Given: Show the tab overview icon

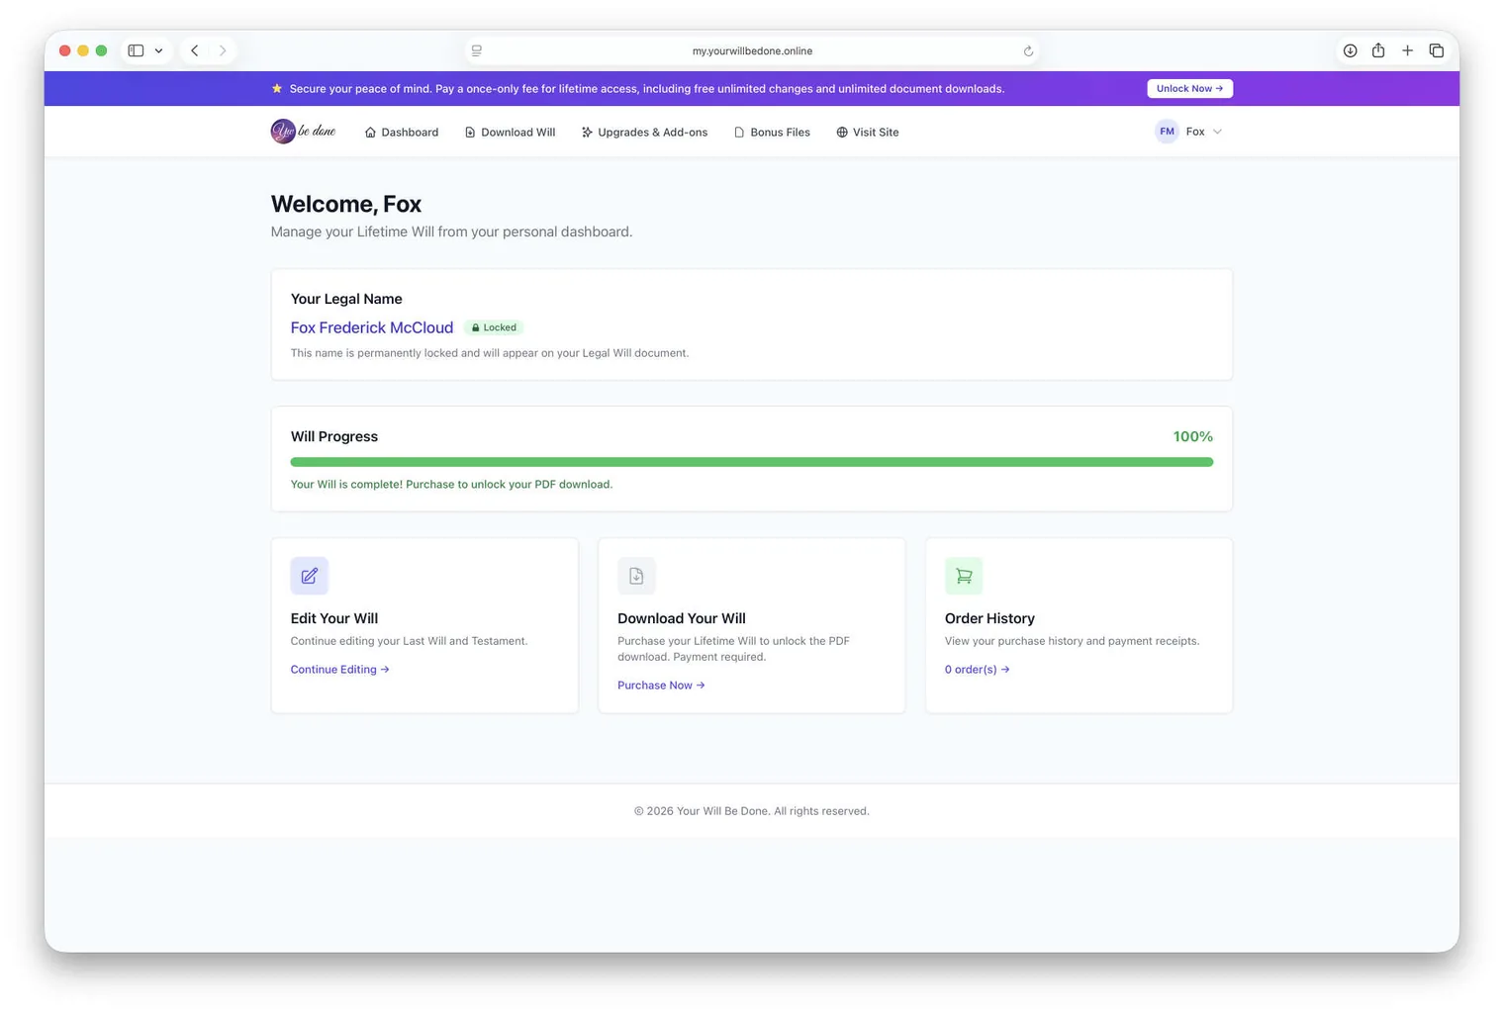Looking at the screenshot, I should pos(1437,50).
